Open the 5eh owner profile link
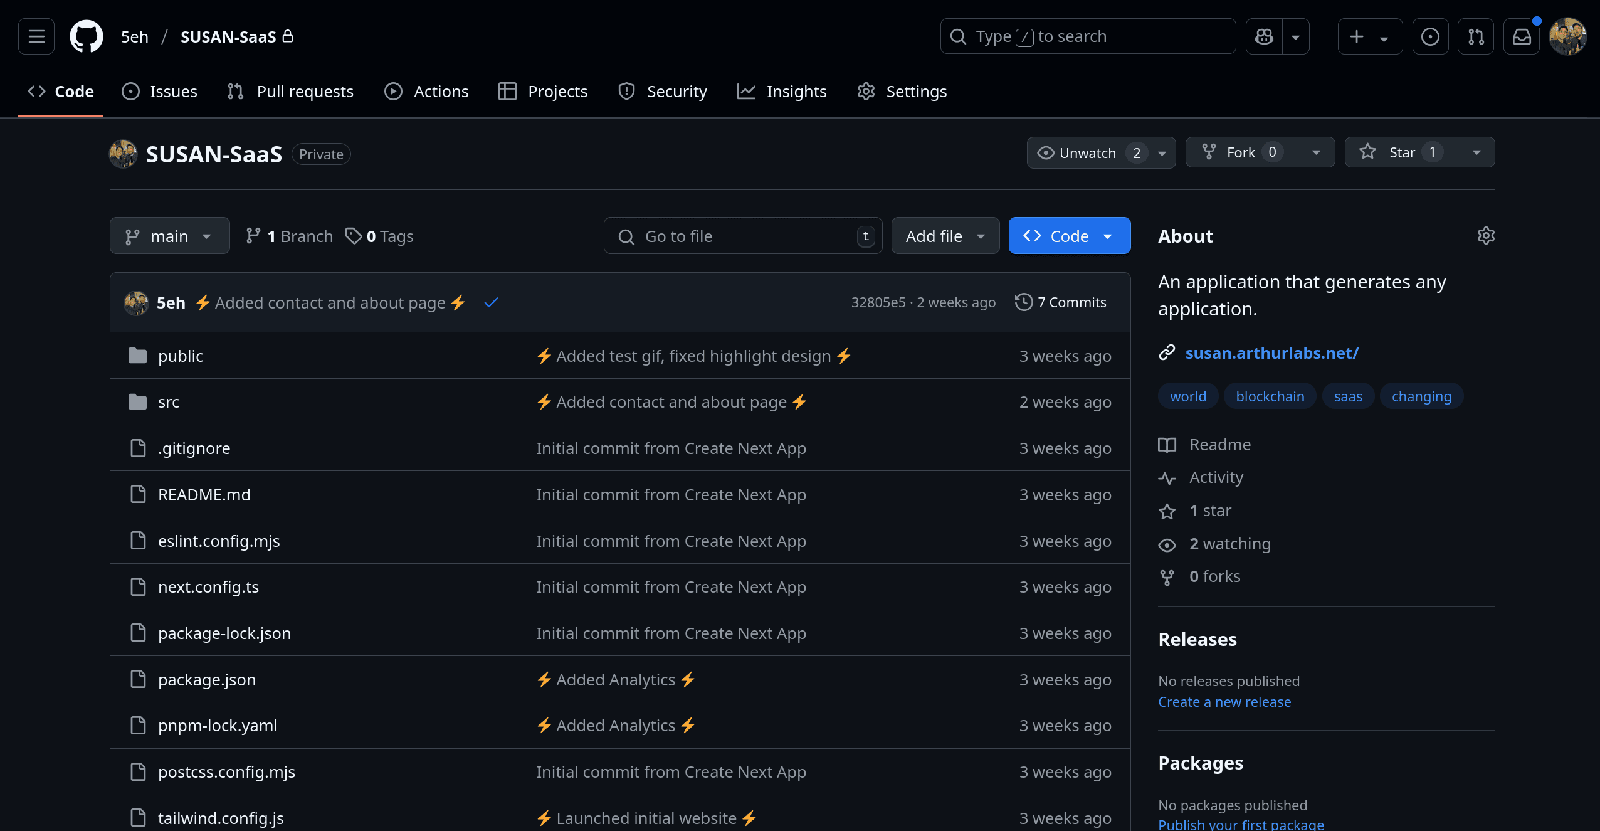 pos(135,37)
